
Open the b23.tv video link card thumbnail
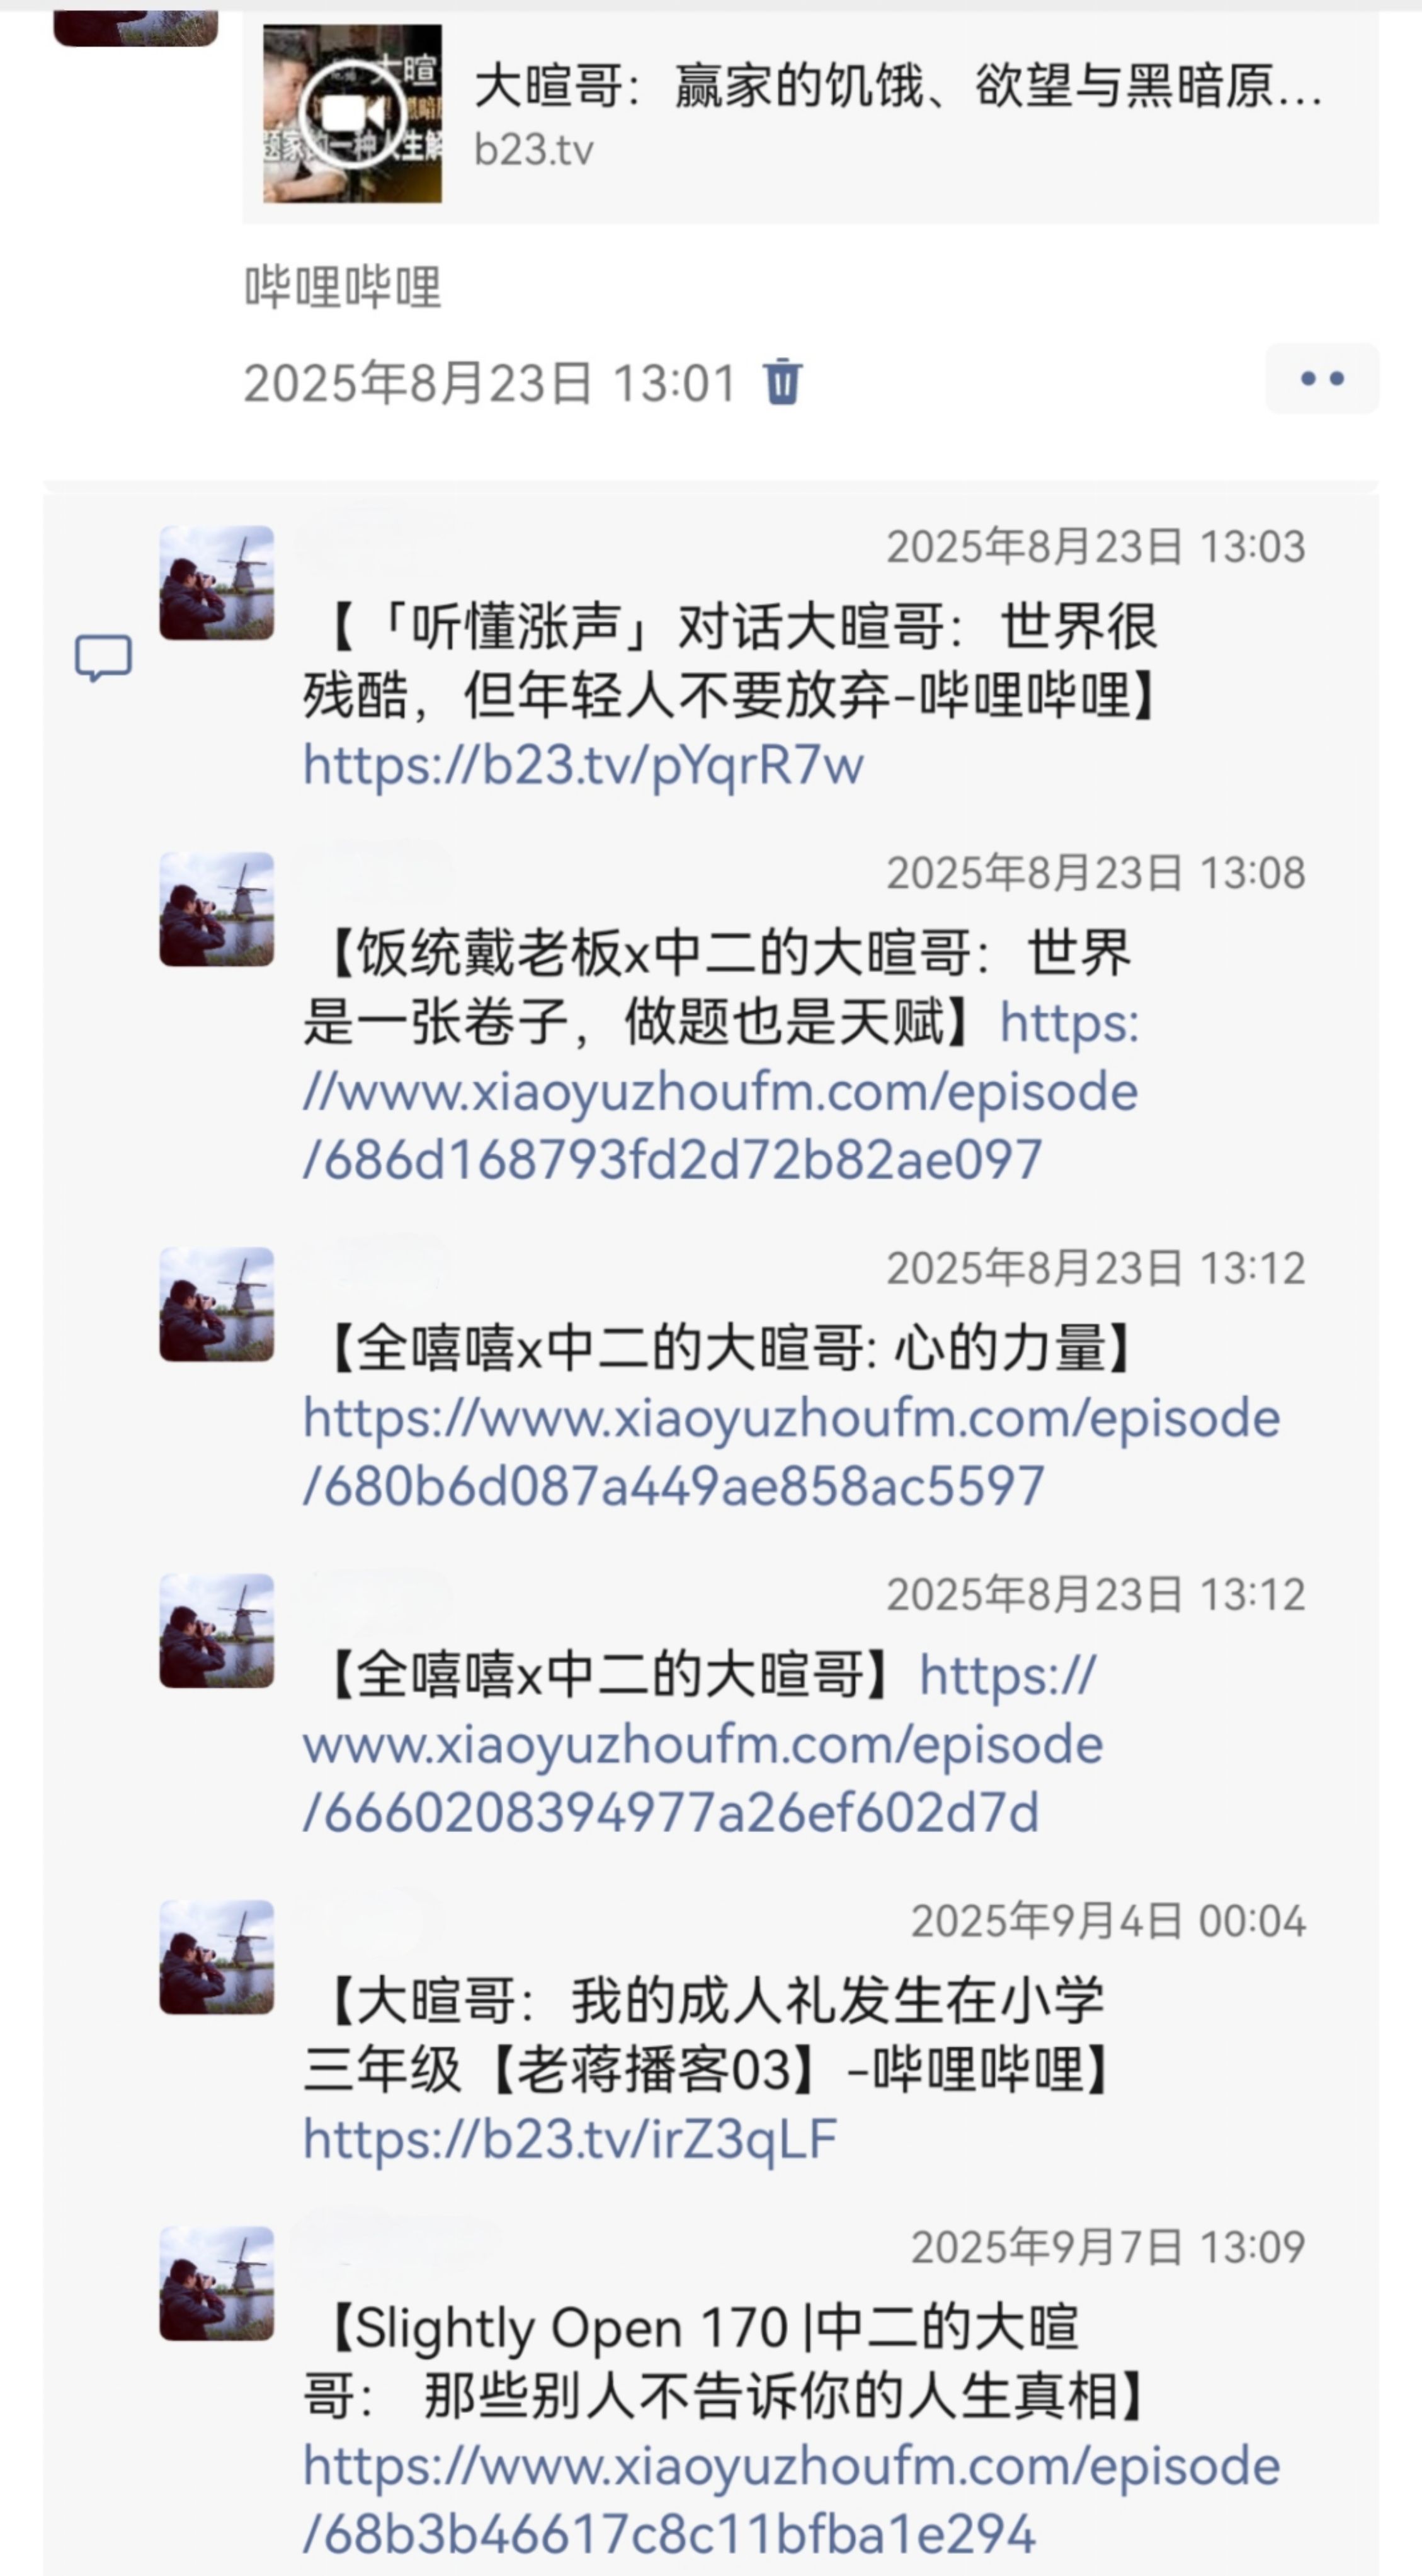pyautogui.click(x=353, y=114)
